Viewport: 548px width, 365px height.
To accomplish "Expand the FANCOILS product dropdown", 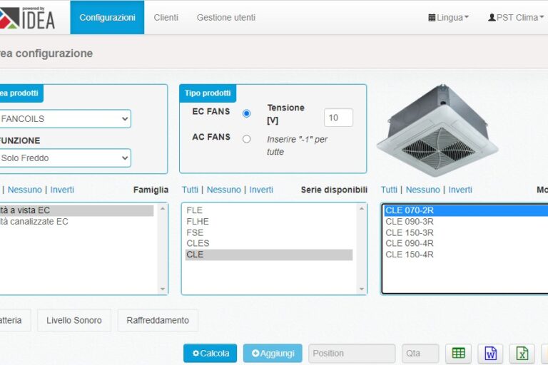I will (64, 118).
